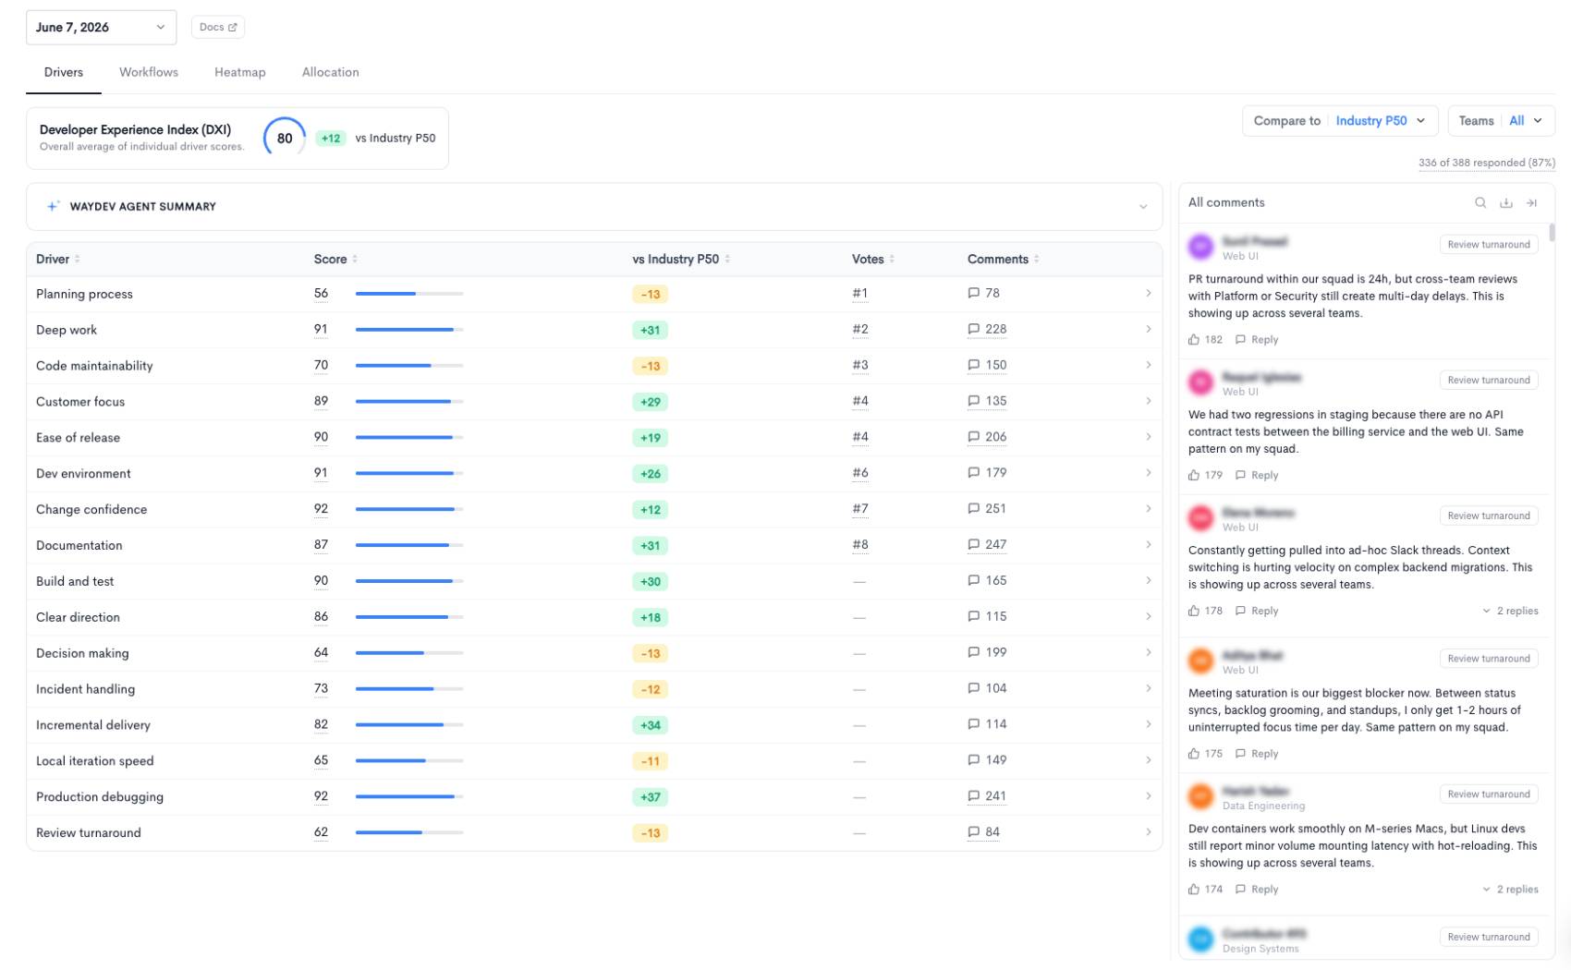The width and height of the screenshot is (1571, 970).
Task: Open the Docs external link
Action: pos(218,27)
